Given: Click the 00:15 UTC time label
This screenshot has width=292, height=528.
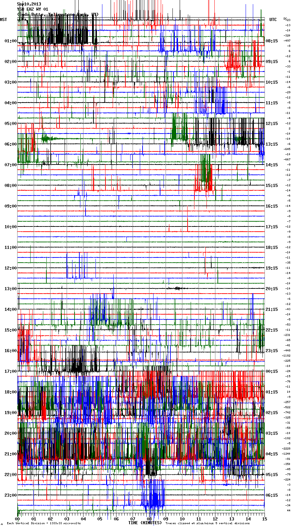Looking at the screenshot, I should tap(272, 371).
